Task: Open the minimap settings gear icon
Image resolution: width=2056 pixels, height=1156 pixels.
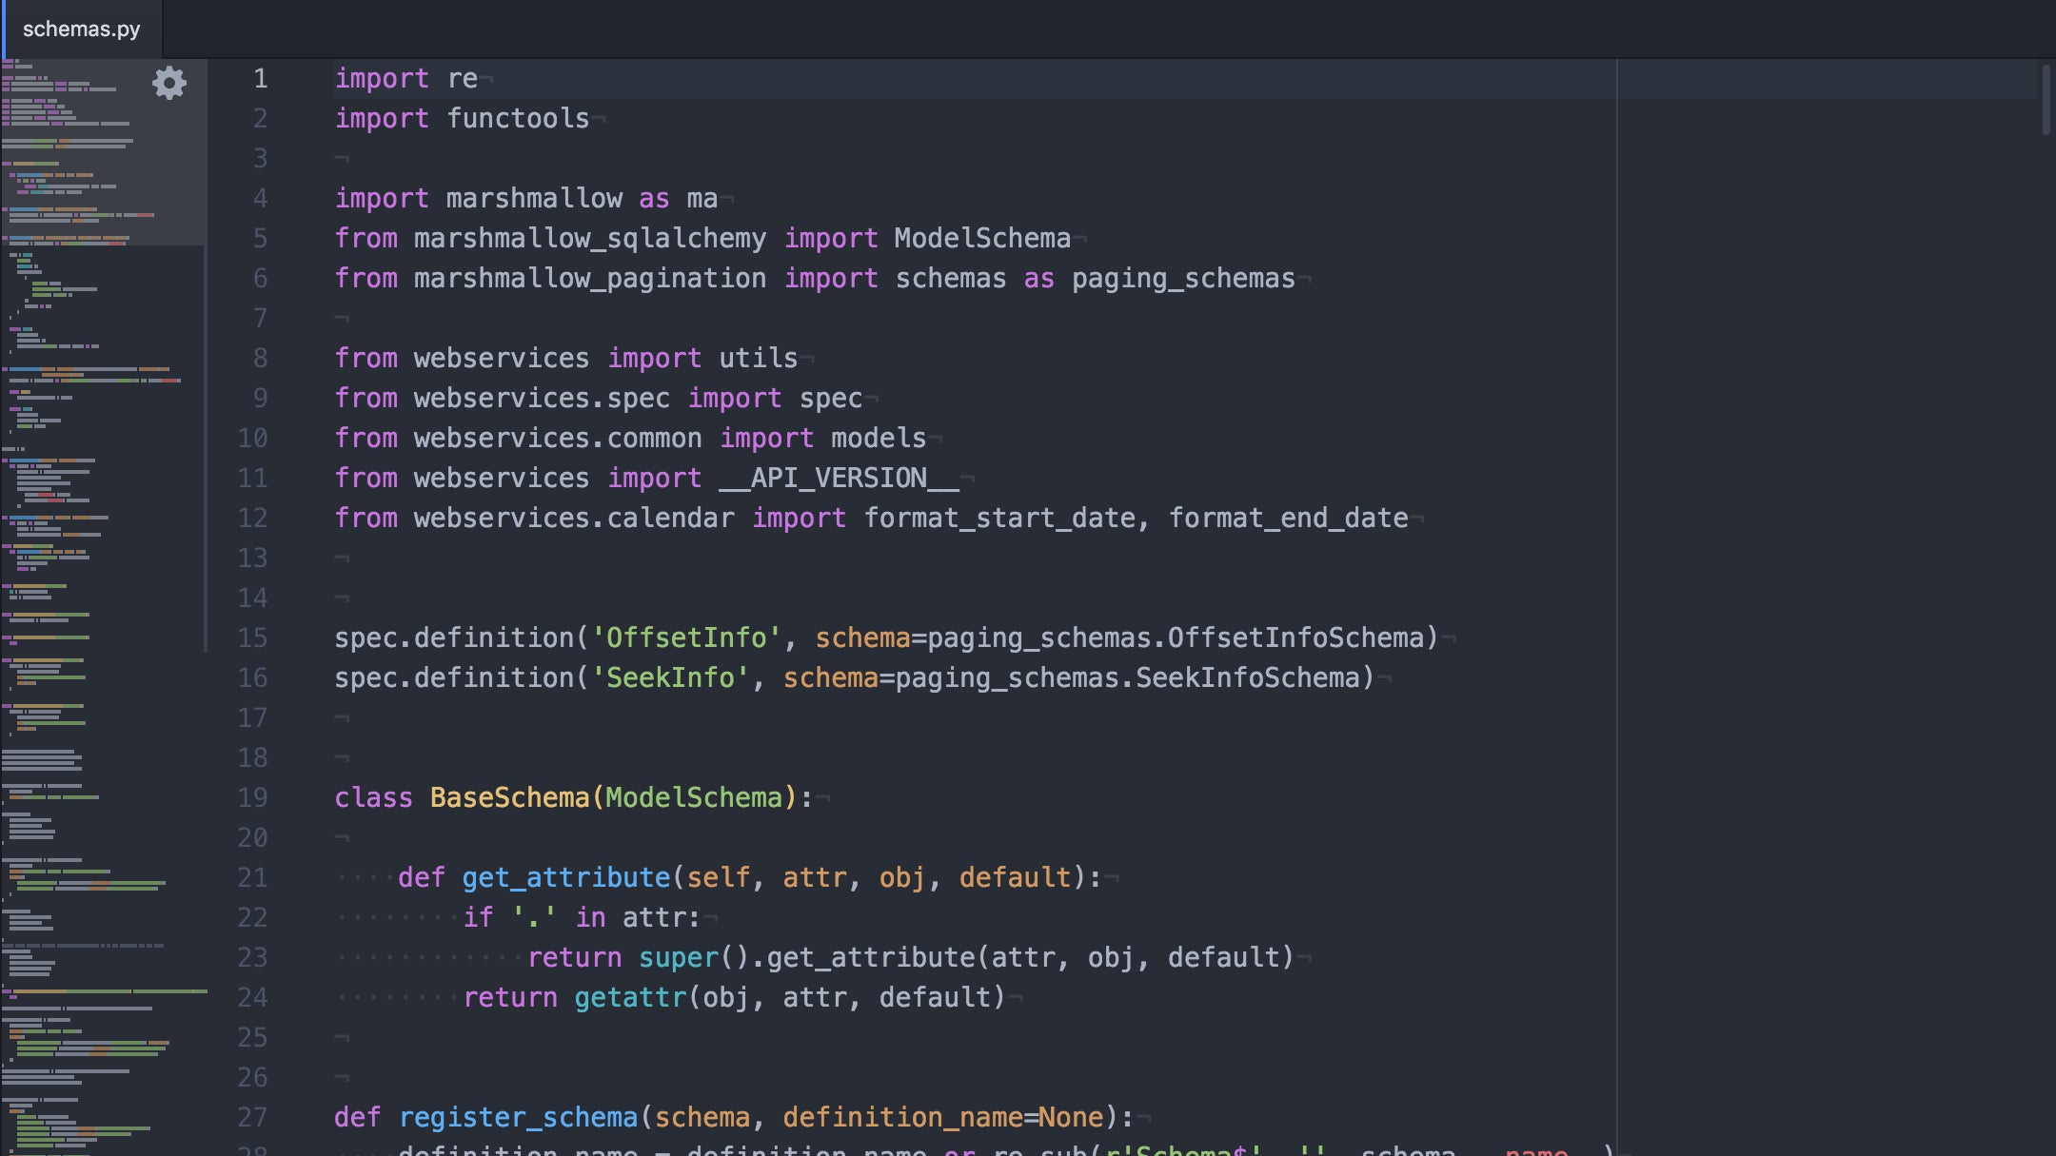Action: point(169,83)
